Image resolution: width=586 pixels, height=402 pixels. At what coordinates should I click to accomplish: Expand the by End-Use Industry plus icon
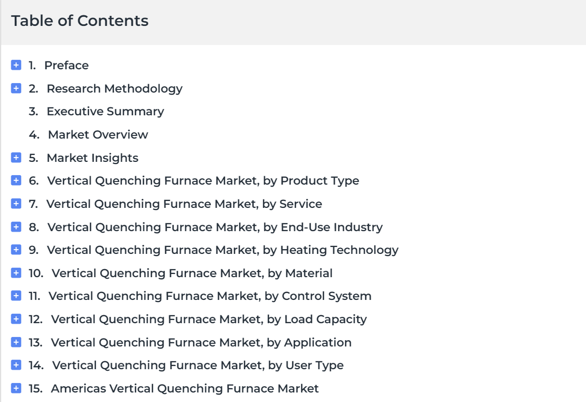point(16,227)
